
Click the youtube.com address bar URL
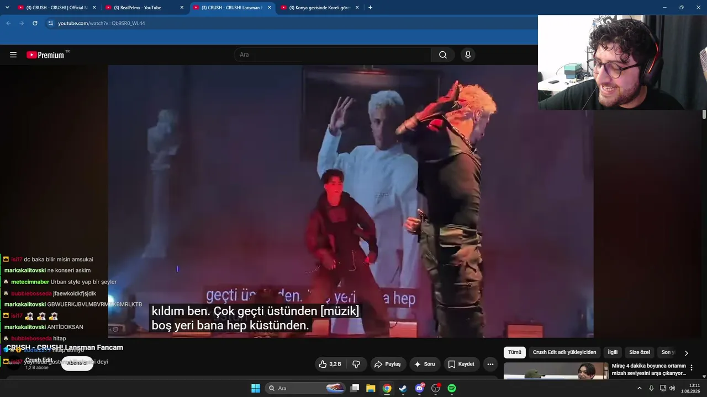(102, 23)
